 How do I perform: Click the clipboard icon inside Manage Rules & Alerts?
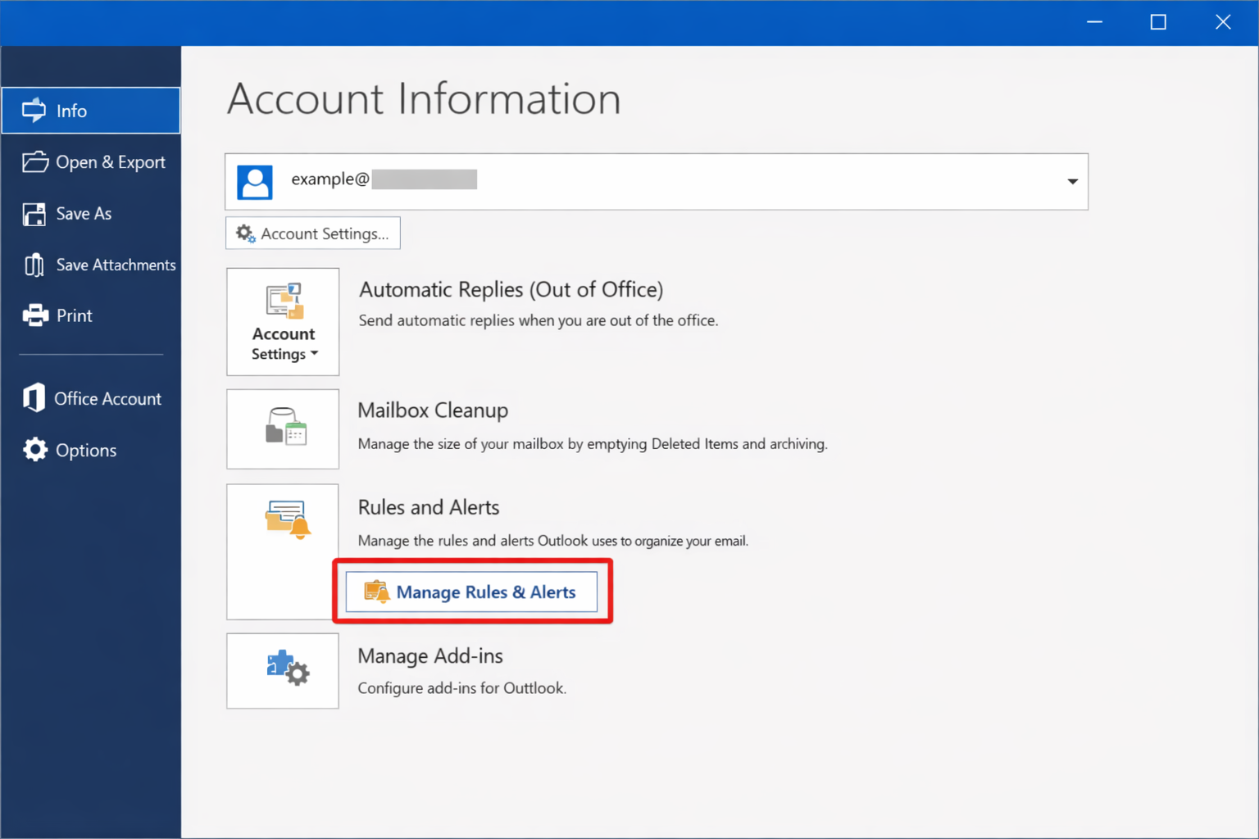376,591
